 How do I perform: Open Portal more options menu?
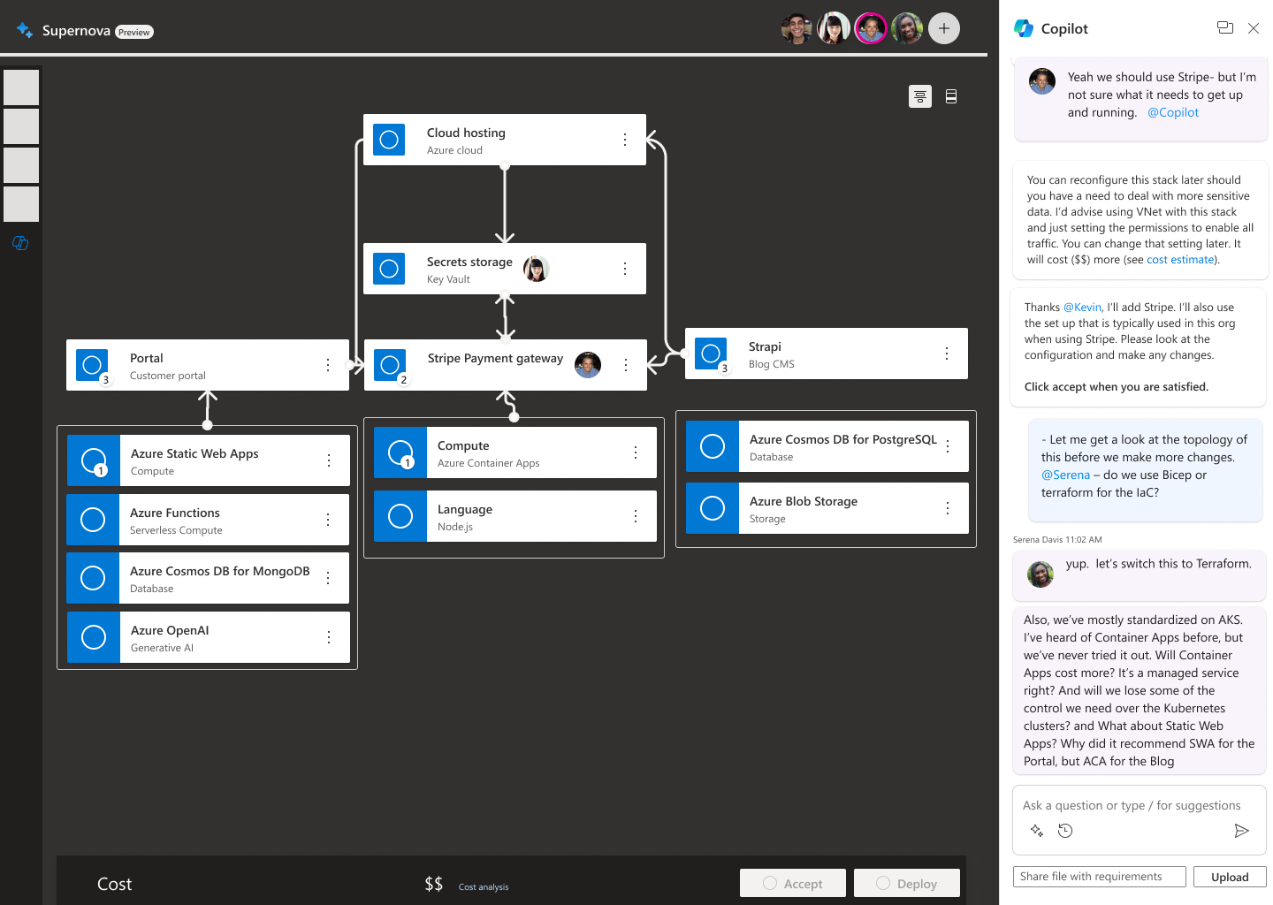328,365
